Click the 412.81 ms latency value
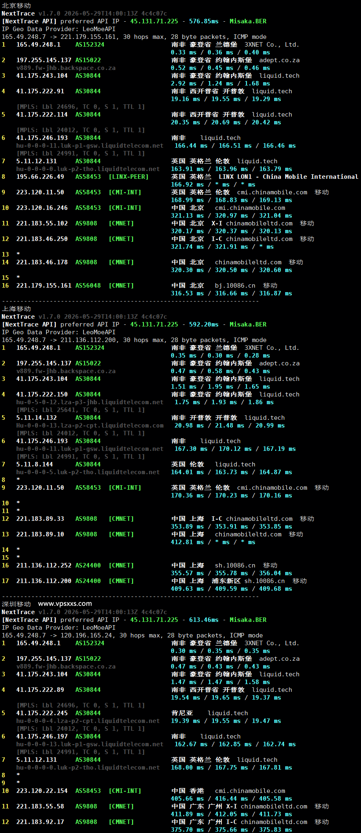Screen dimensions: 361x833 187,542
